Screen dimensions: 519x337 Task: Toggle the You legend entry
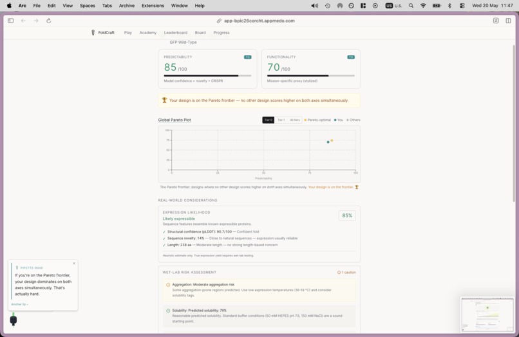pos(339,120)
